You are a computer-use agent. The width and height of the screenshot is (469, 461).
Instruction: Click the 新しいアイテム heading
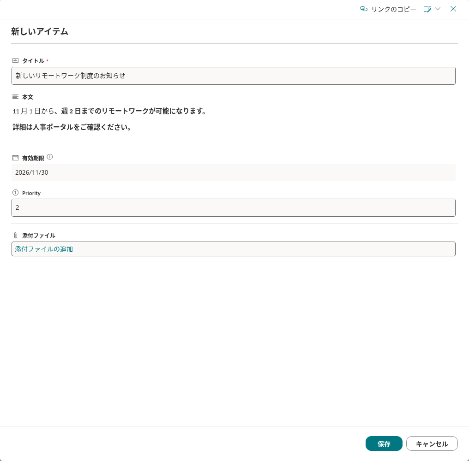pyautogui.click(x=40, y=31)
